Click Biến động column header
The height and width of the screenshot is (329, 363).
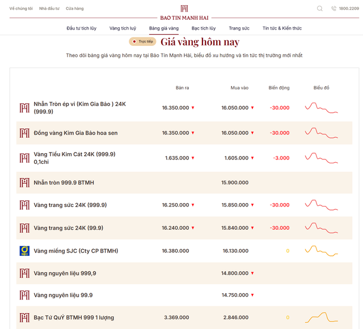(x=279, y=88)
